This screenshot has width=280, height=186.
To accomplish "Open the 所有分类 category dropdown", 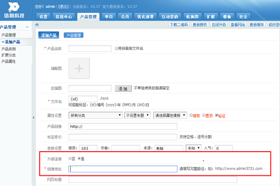I will (x=96, y=115).
